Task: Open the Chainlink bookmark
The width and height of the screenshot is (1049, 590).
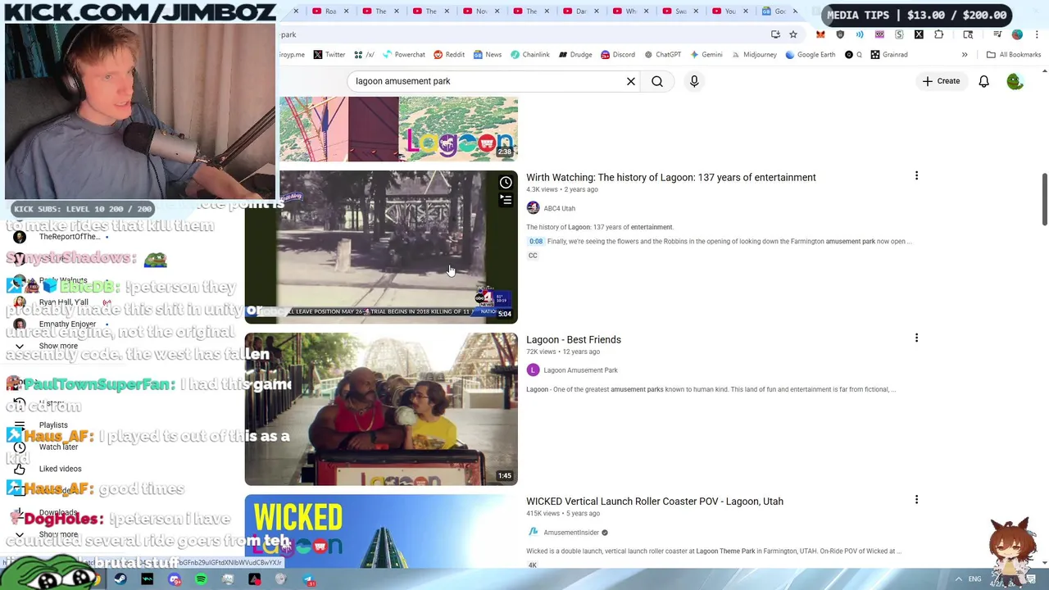Action: (x=529, y=55)
